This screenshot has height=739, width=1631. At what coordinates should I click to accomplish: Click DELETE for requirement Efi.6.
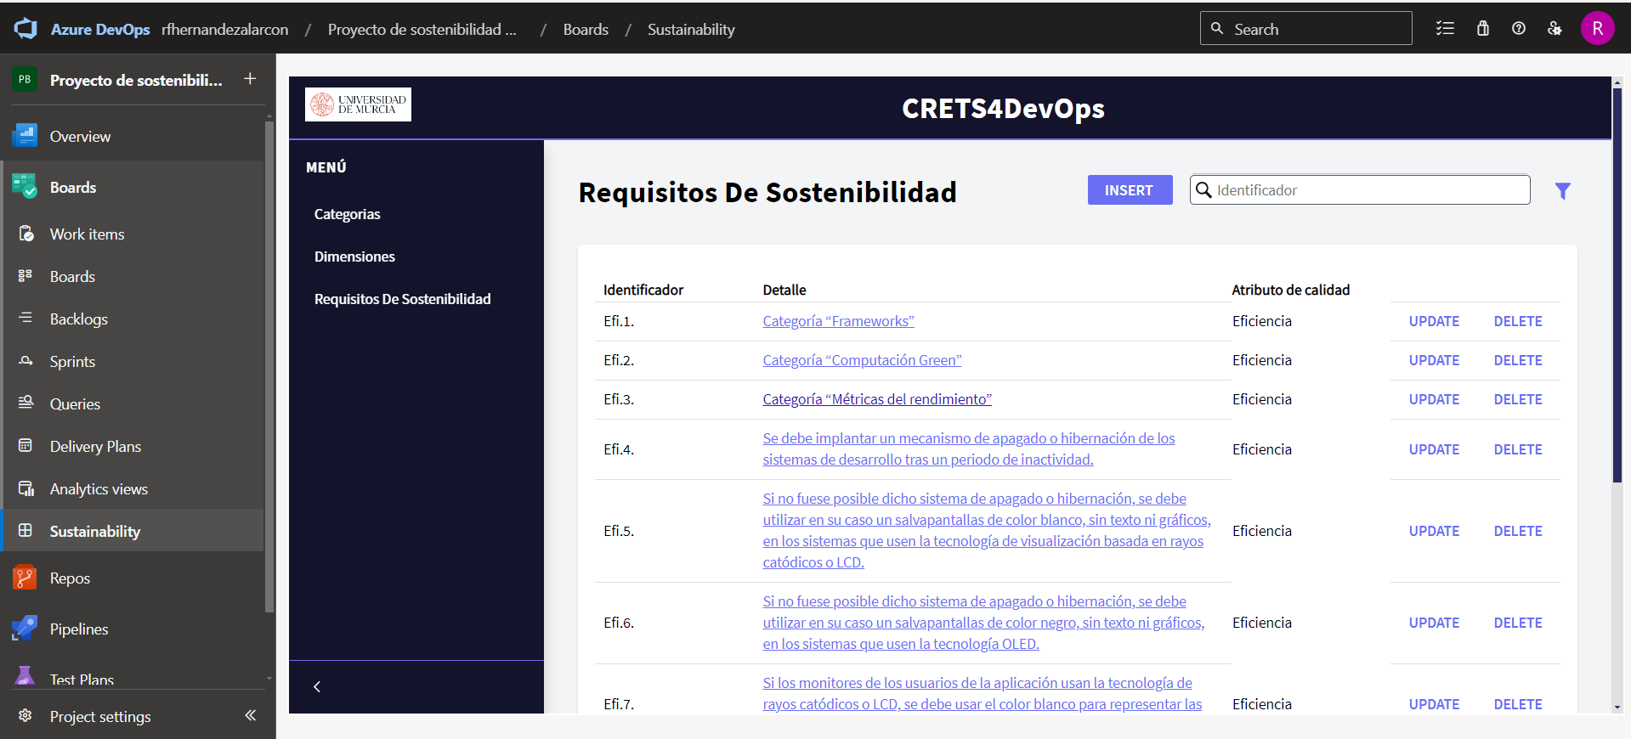(x=1518, y=623)
